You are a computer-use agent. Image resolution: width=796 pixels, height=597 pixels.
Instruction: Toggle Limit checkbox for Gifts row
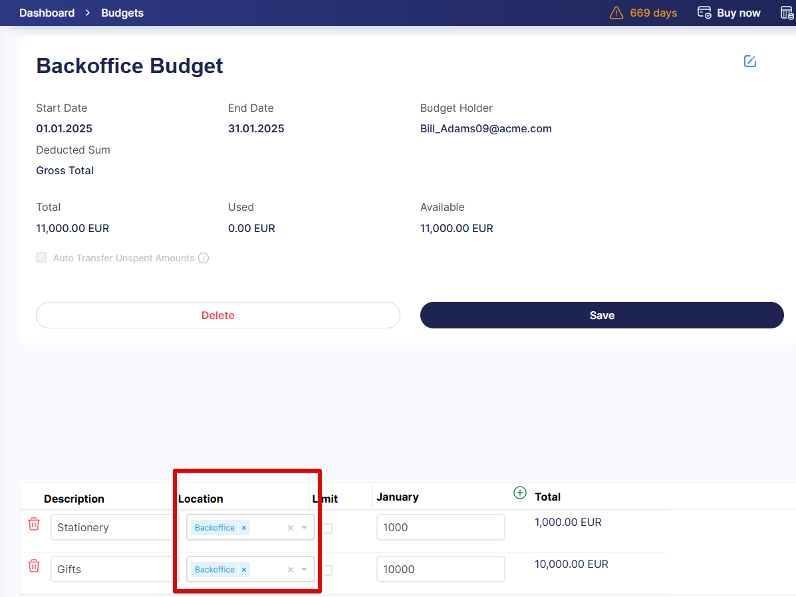click(x=327, y=570)
